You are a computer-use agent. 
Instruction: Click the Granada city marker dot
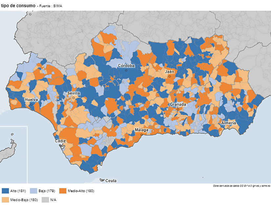(177, 109)
